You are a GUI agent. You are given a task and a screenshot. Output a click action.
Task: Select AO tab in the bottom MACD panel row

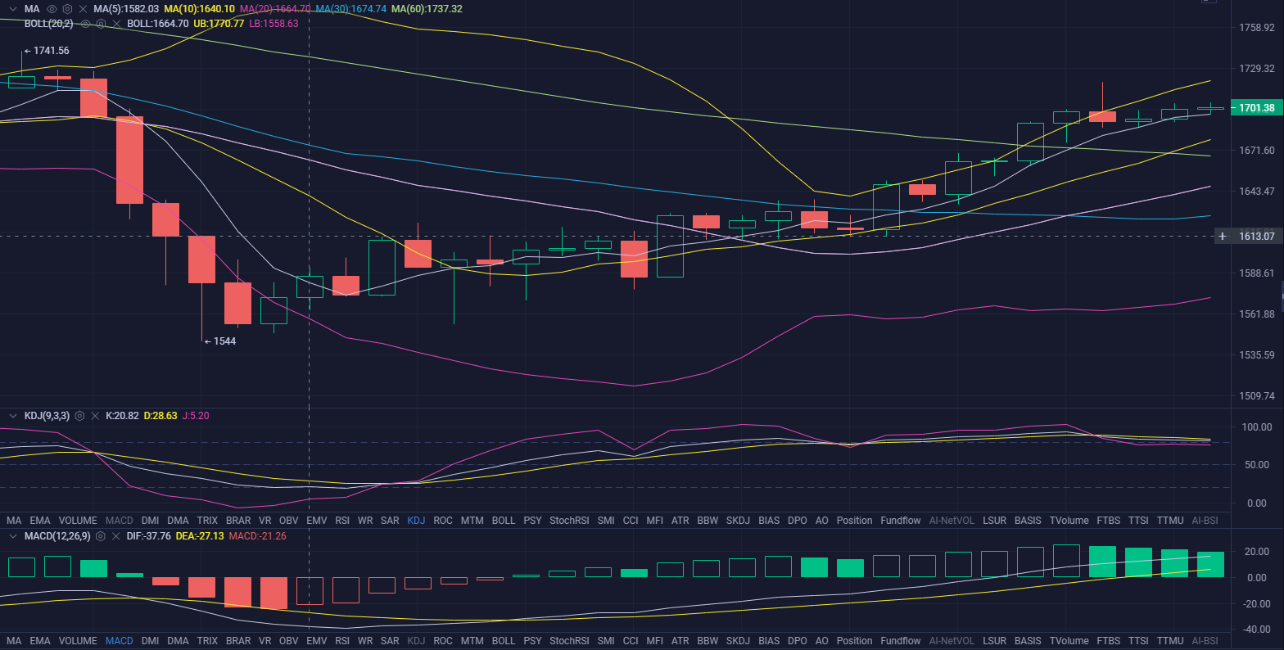point(821,641)
